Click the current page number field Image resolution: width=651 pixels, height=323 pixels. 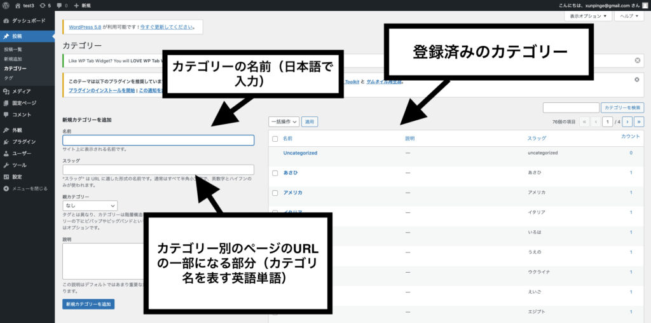pos(608,121)
